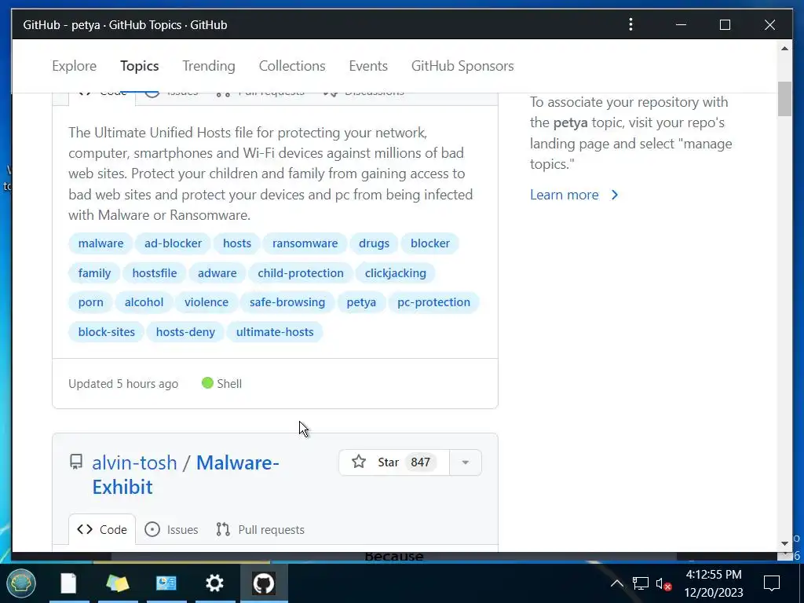Open the alvin-tosh user link

pyautogui.click(x=134, y=462)
